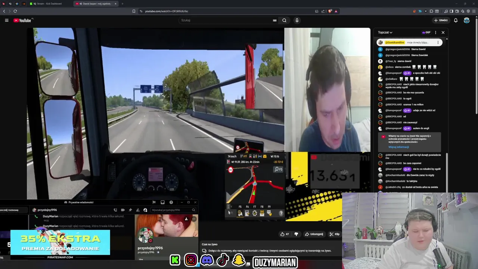Open pinned message options three dots

[x=438, y=43]
